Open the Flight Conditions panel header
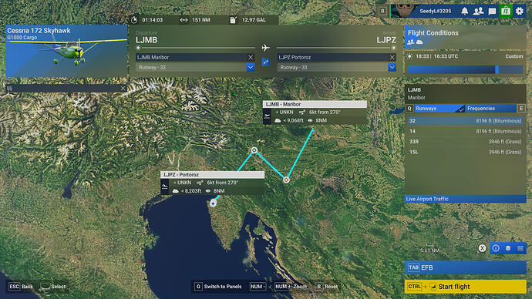Image resolution: width=532 pixels, height=299 pixels. tap(465, 37)
